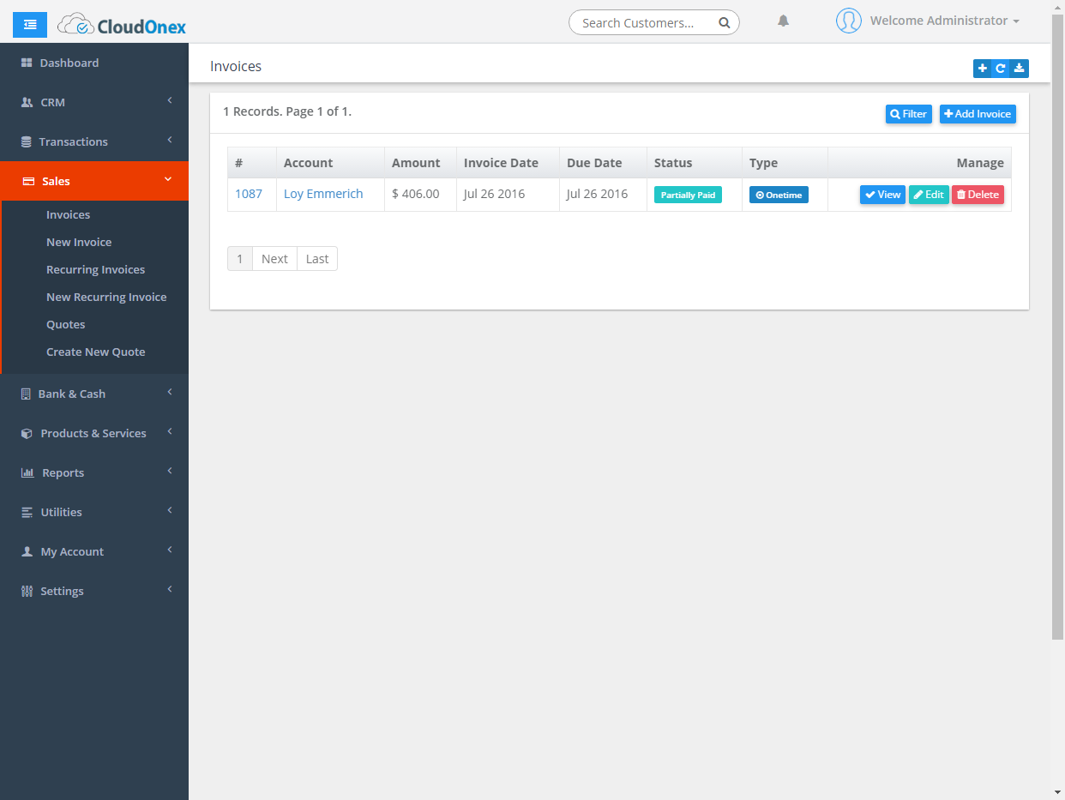Click the Add Invoice button
This screenshot has width=1065, height=800.
pyautogui.click(x=978, y=114)
